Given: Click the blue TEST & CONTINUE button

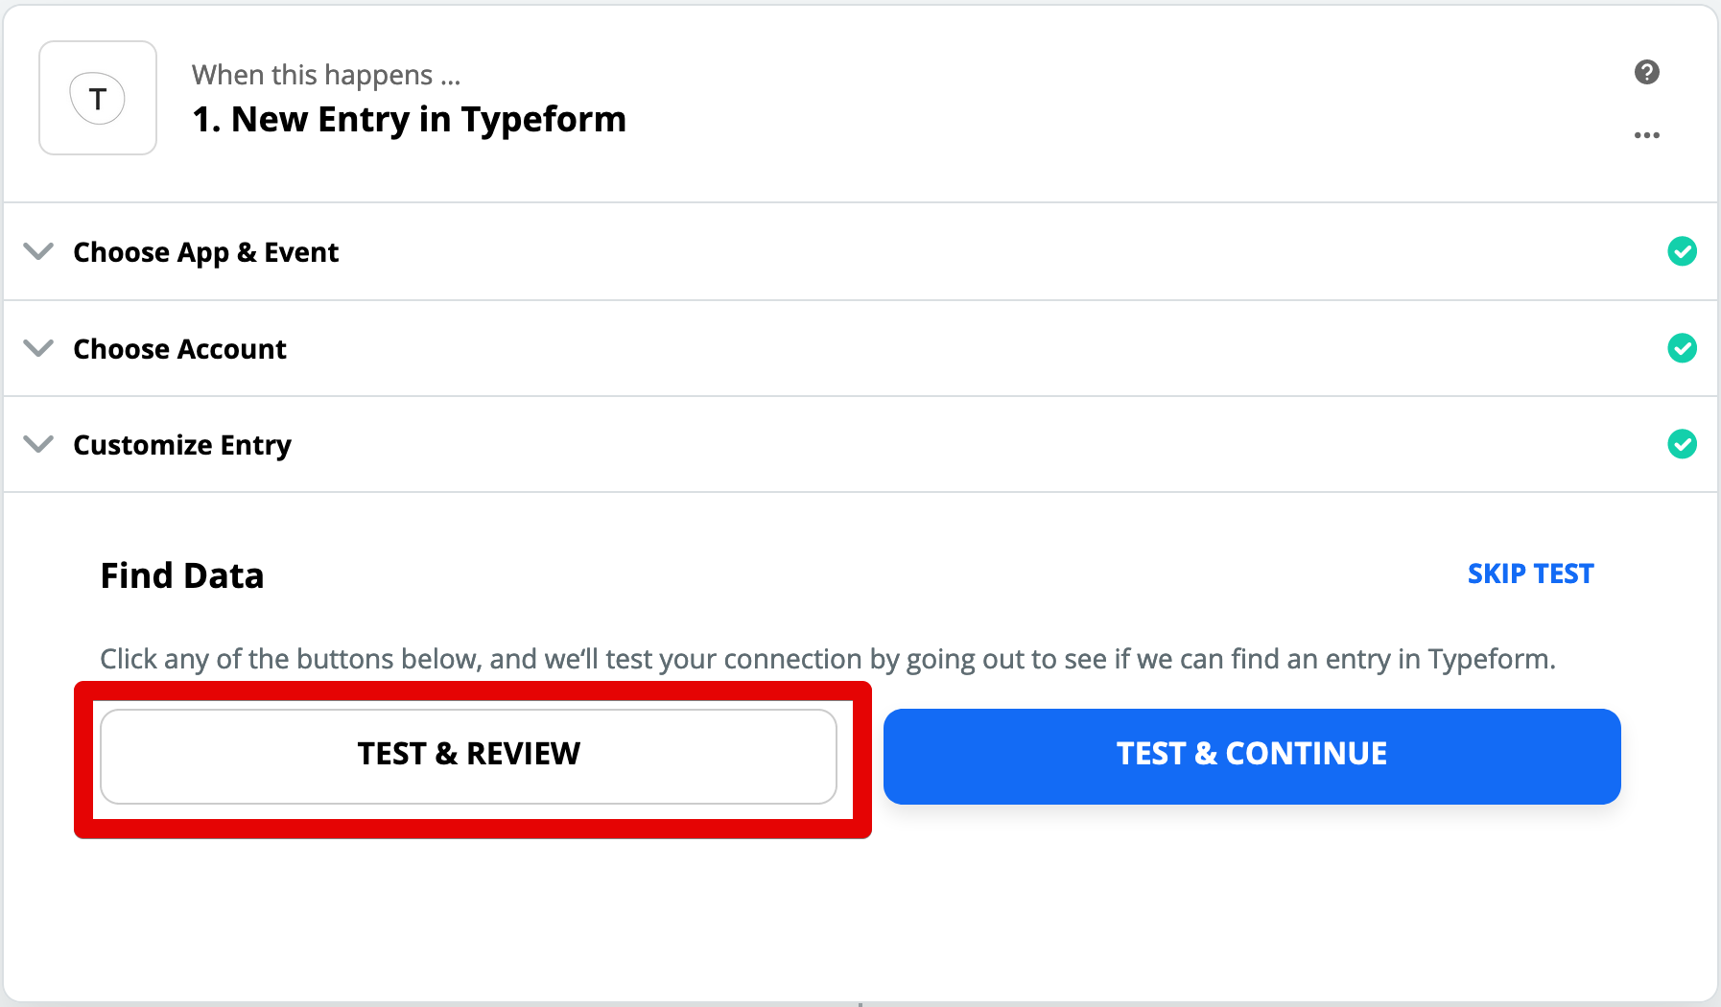Looking at the screenshot, I should point(1252,756).
